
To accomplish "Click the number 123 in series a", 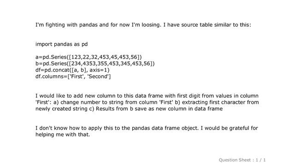I will click(76, 57).
